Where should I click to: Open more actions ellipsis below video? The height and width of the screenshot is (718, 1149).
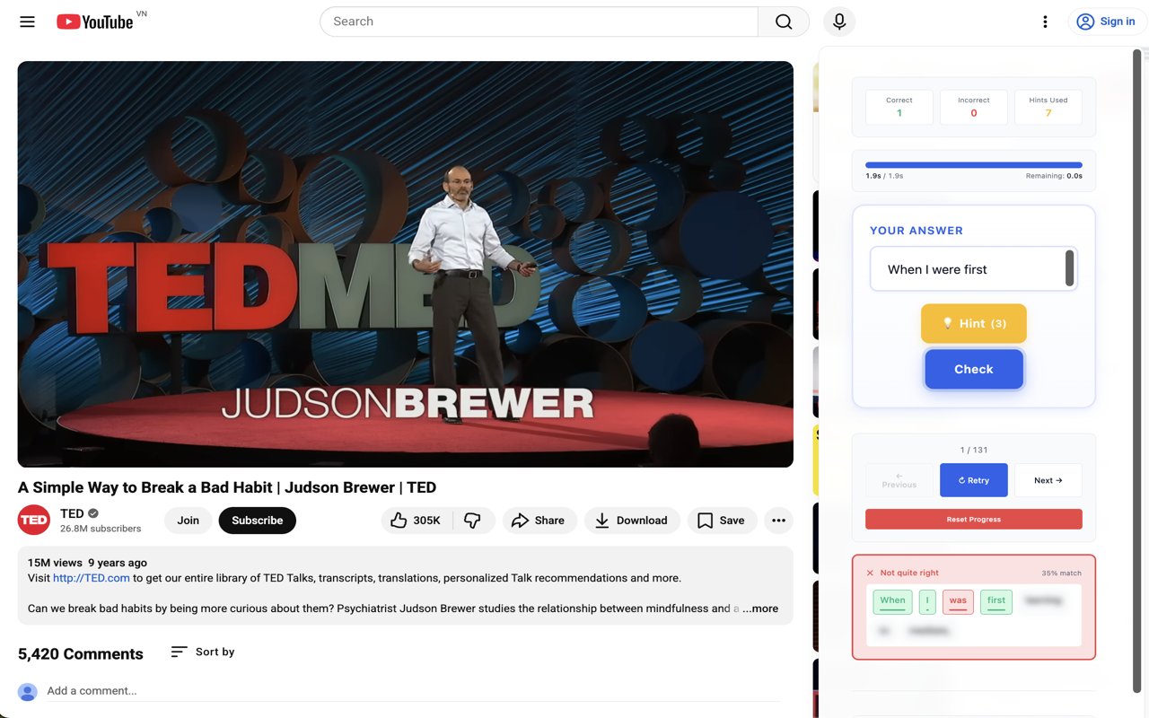(778, 521)
